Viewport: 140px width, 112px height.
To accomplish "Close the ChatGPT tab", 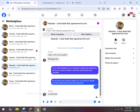I will 100,3.
